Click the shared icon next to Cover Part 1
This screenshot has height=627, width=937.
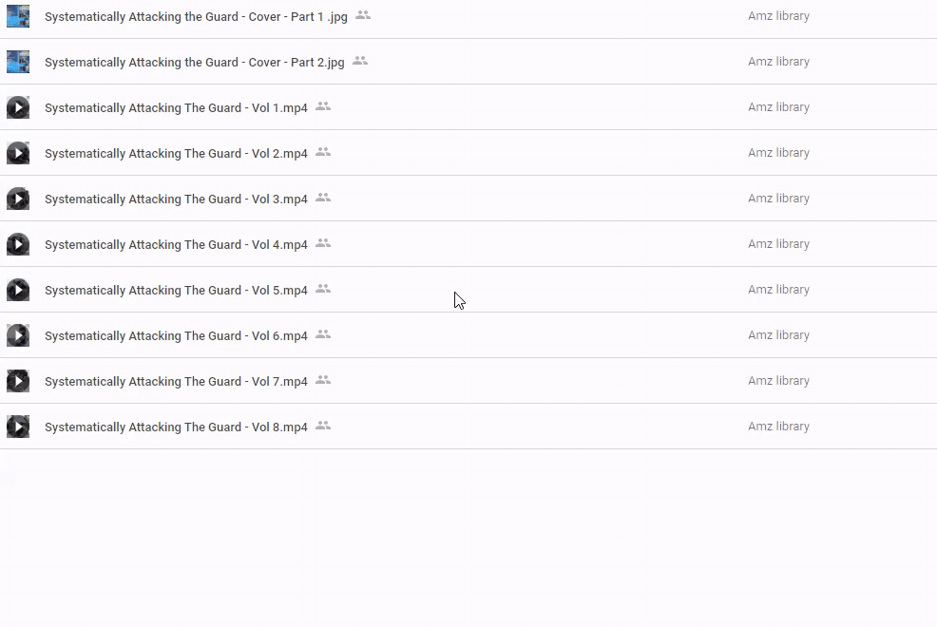[363, 15]
